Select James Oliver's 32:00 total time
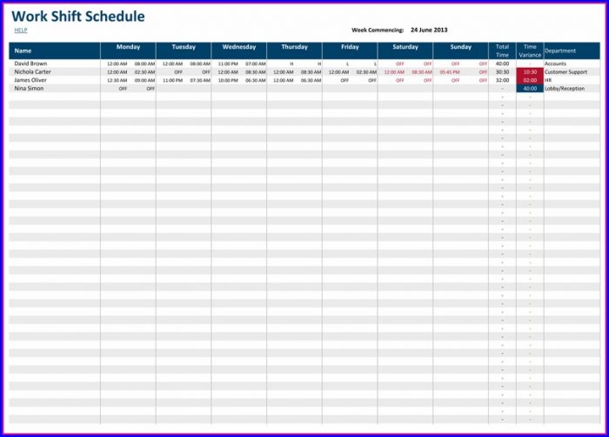The height and width of the screenshot is (437, 609). coord(502,80)
